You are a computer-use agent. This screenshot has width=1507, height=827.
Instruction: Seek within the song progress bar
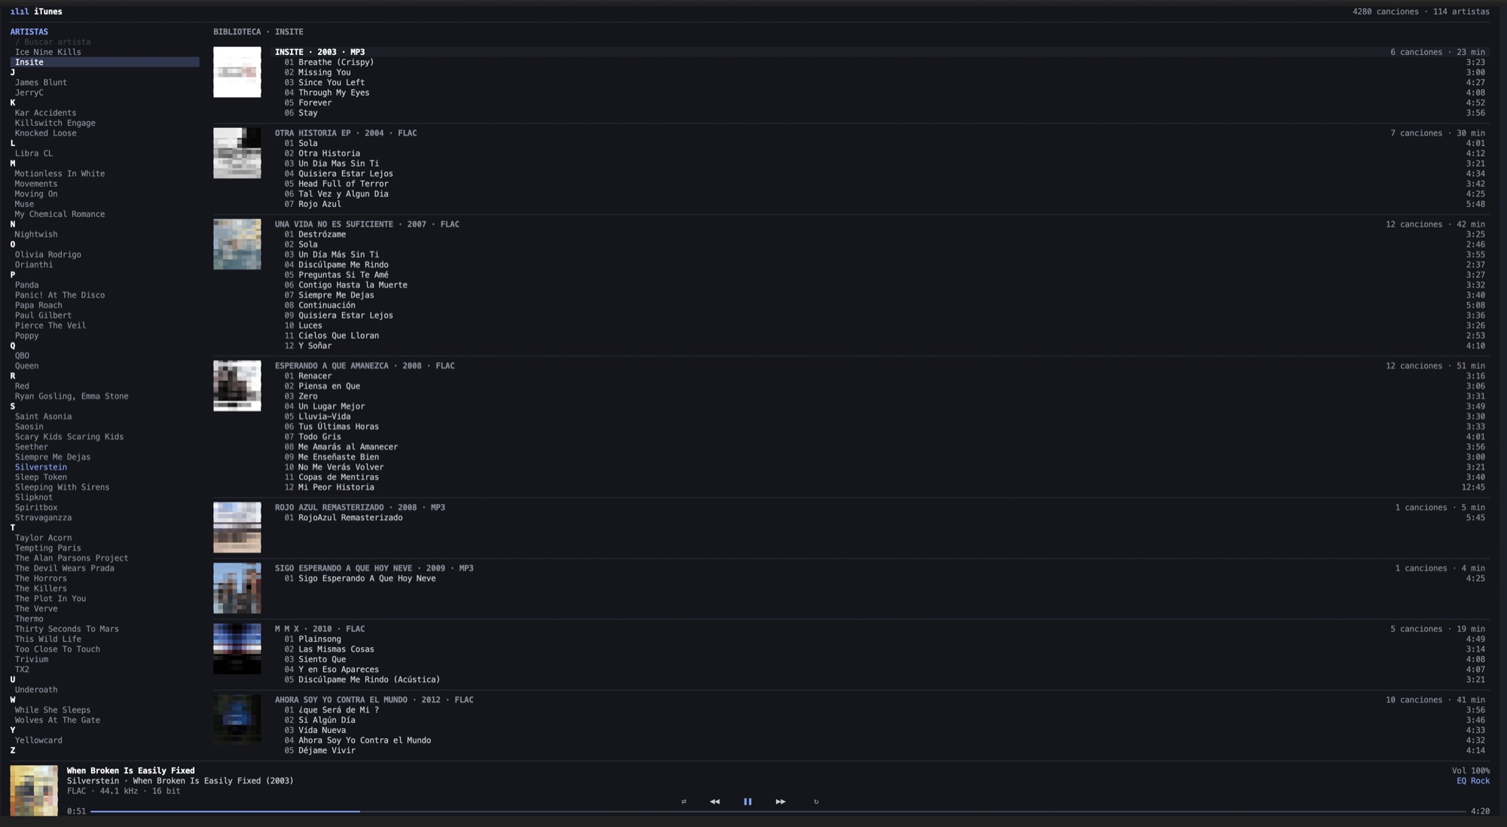(778, 811)
